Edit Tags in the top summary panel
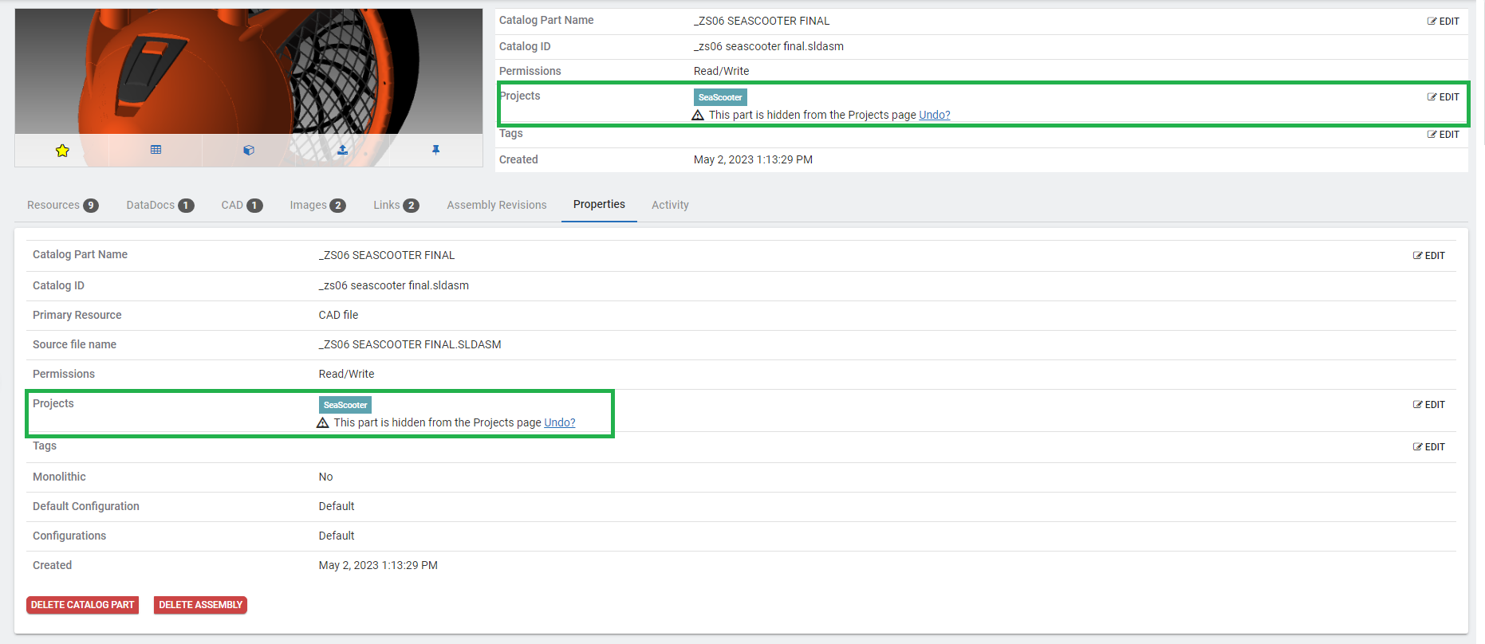 click(1443, 135)
